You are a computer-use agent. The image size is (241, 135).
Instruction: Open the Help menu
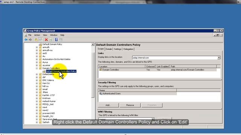point(62,35)
